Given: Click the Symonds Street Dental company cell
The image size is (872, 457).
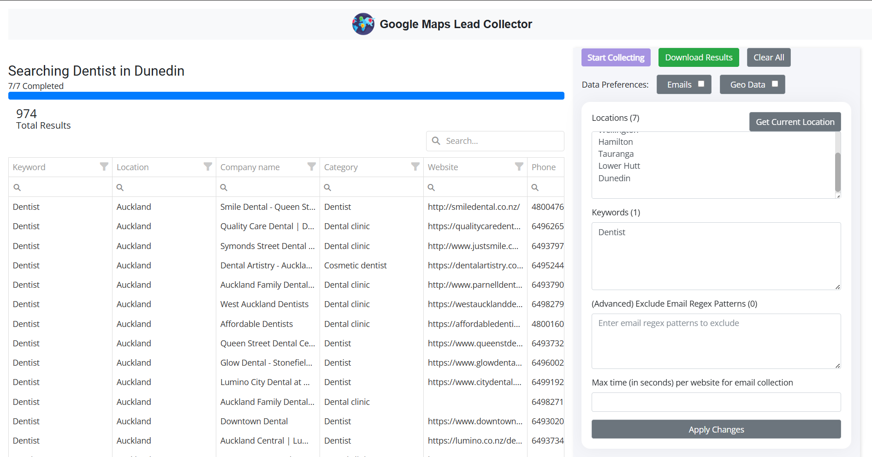Looking at the screenshot, I should coord(268,246).
